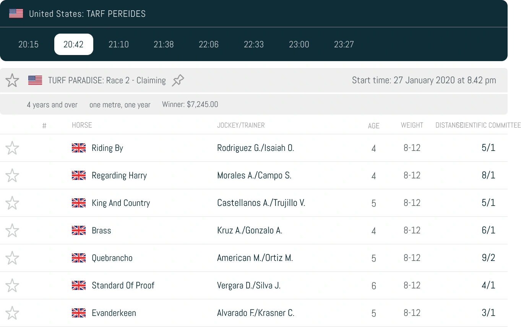Star the Riding By horse row
Screen dimensions: 521x327
pos(12,148)
